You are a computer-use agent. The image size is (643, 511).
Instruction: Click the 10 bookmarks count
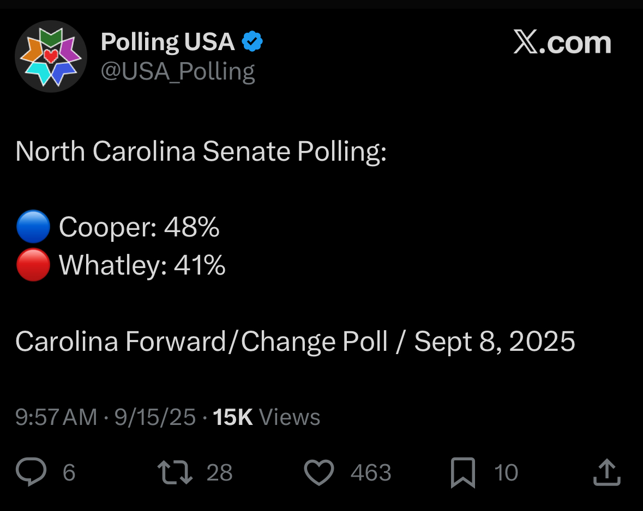[x=506, y=472]
